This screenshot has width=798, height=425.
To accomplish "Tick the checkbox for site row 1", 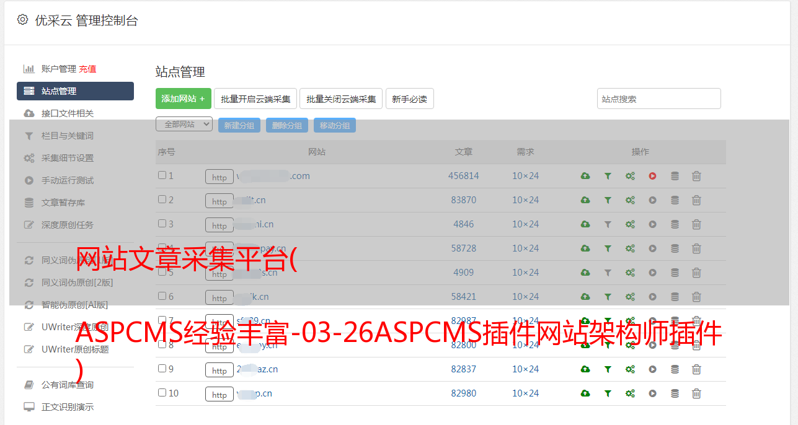I will pos(162,175).
